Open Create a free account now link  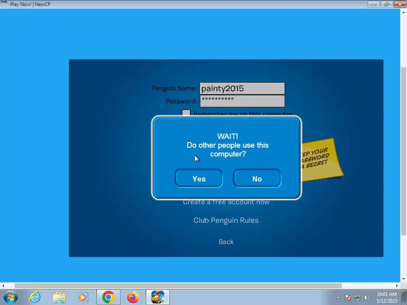click(x=226, y=202)
